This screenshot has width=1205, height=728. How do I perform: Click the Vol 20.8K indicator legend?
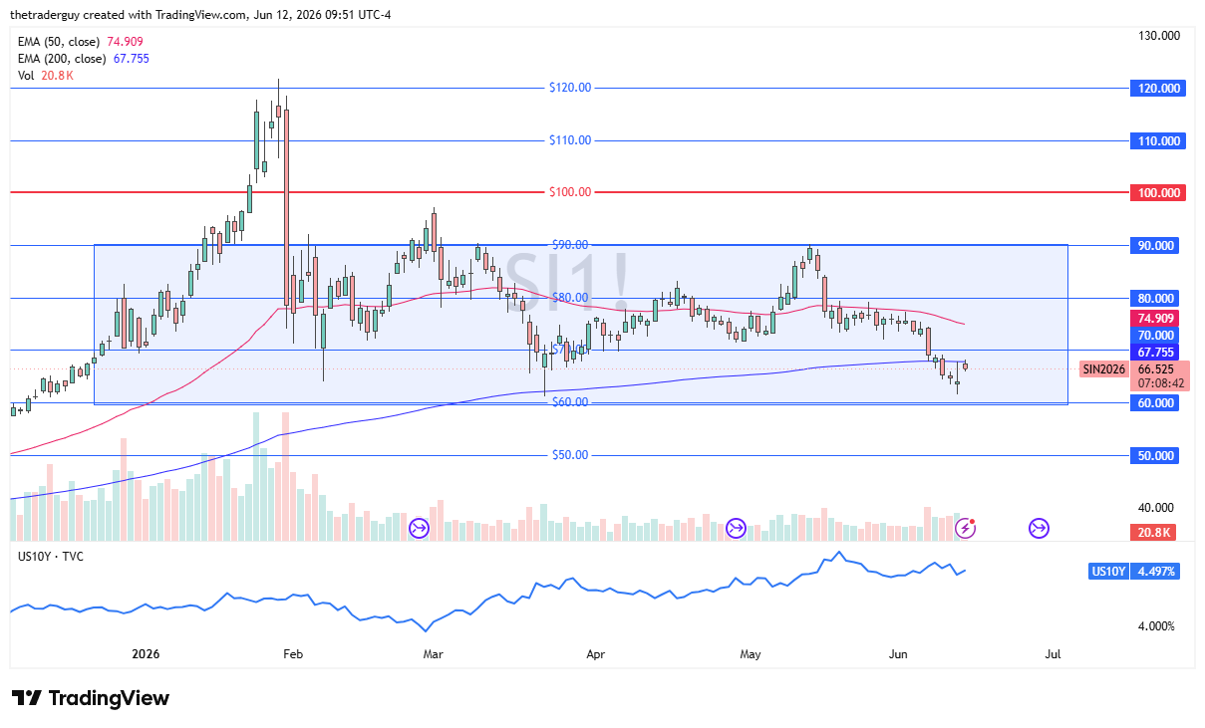click(45, 76)
